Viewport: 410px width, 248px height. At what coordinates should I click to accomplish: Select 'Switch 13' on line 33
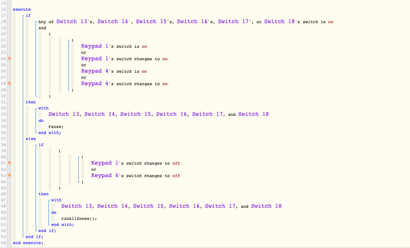[64, 114]
